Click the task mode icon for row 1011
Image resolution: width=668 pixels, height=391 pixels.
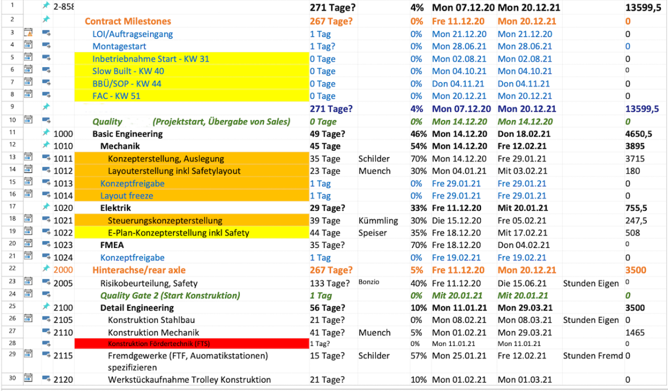(47, 159)
